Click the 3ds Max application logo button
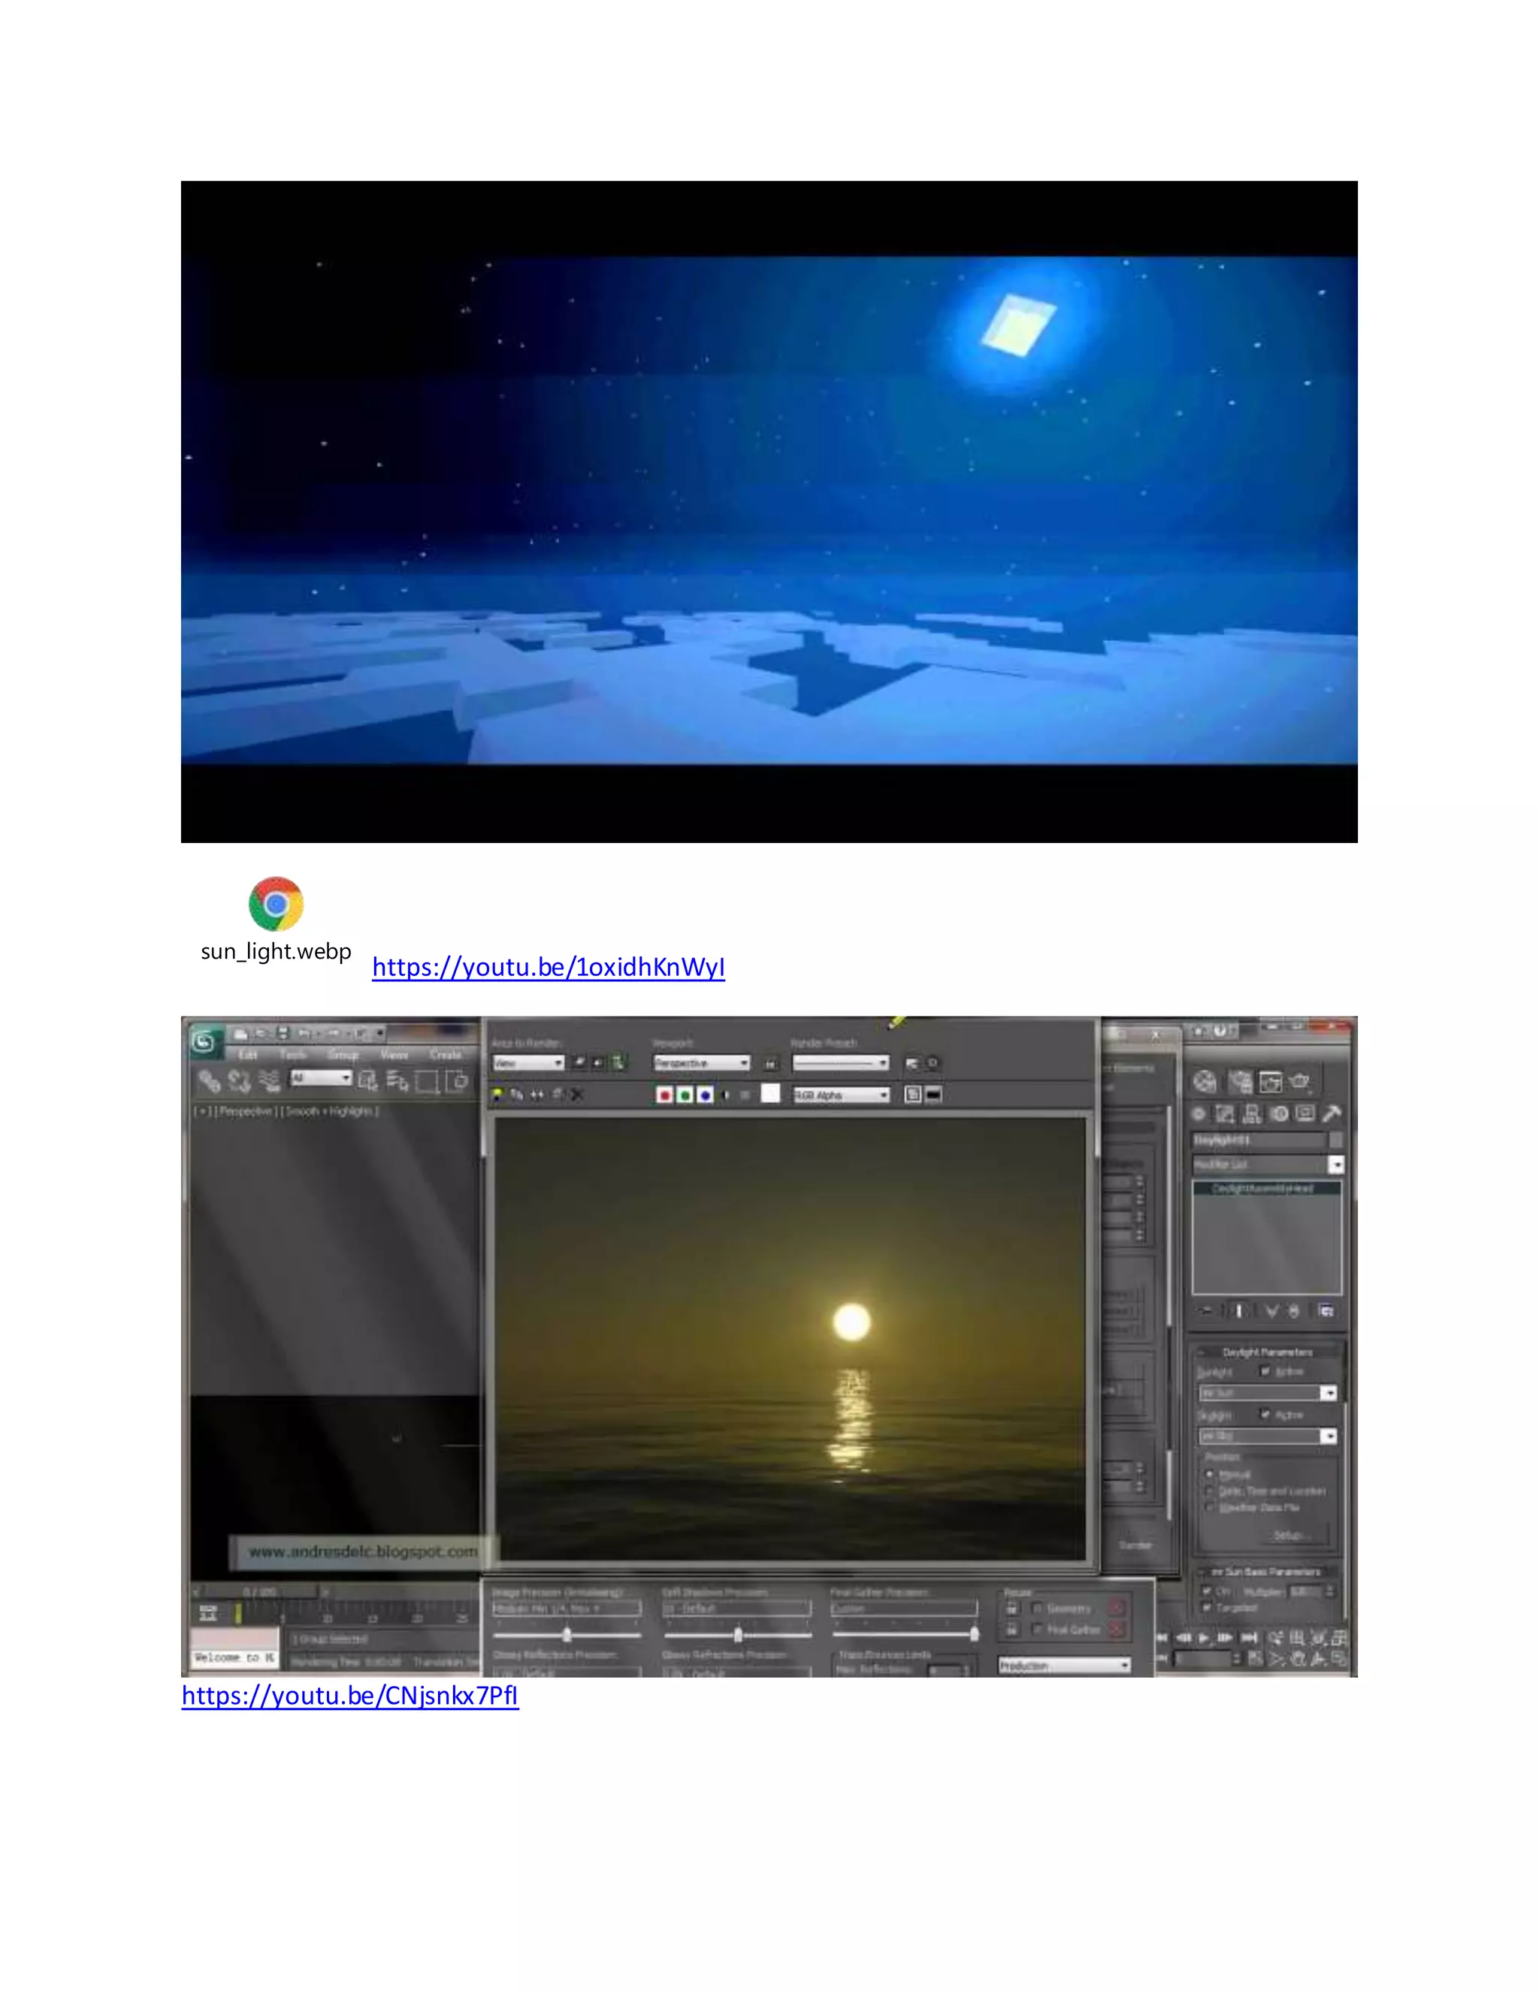This screenshot has height=1991, width=1539. 204,1041
